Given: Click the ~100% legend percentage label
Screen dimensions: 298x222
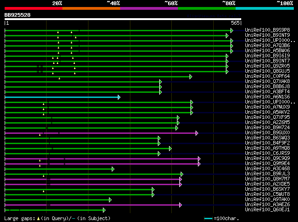Looking at the screenshot, I should click(285, 3).
